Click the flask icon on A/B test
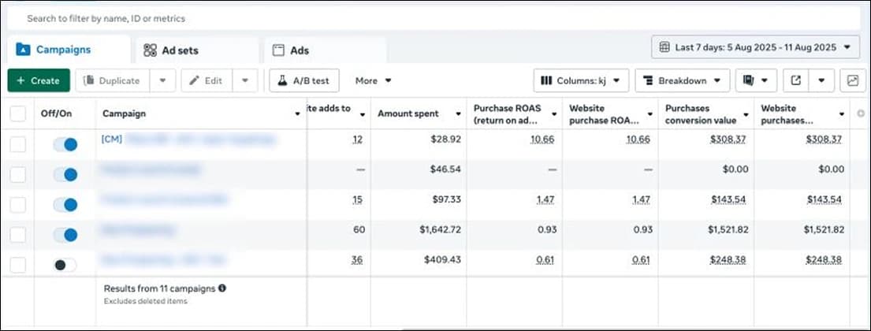Screen dimensions: 871x331 pos(282,80)
